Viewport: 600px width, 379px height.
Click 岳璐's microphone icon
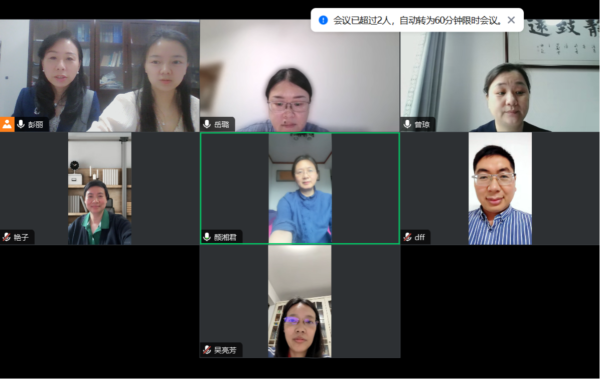pos(207,124)
